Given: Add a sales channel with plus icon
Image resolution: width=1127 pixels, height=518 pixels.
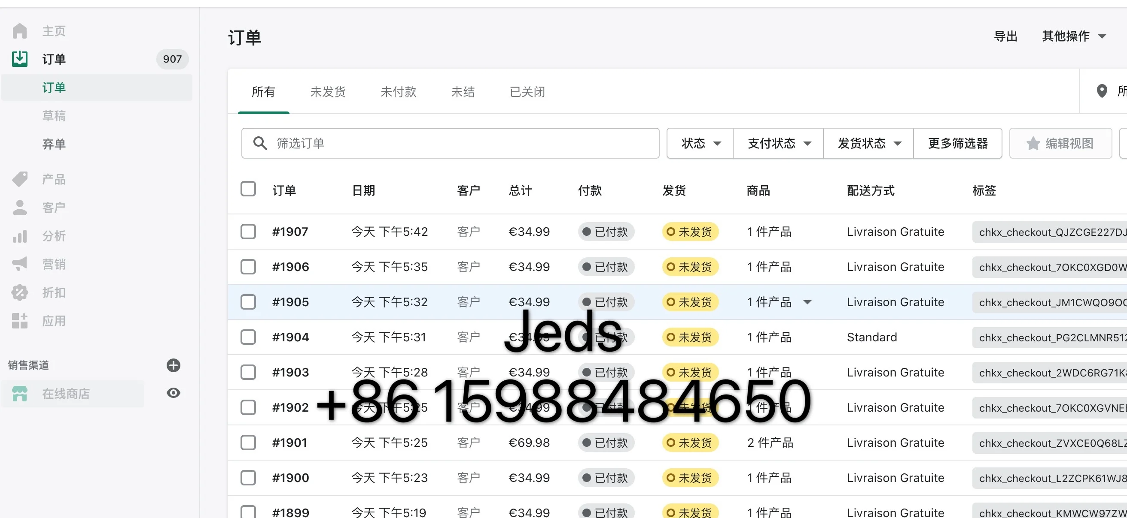Looking at the screenshot, I should (173, 365).
